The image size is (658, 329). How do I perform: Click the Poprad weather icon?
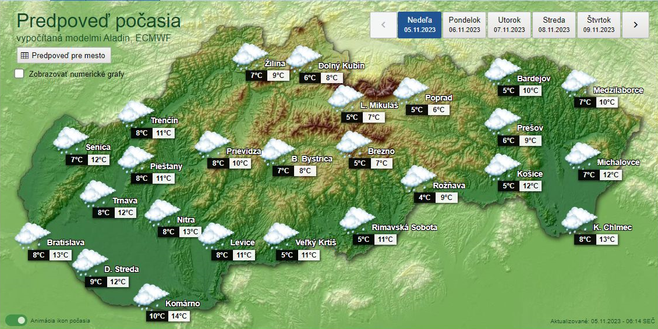pos(411,90)
